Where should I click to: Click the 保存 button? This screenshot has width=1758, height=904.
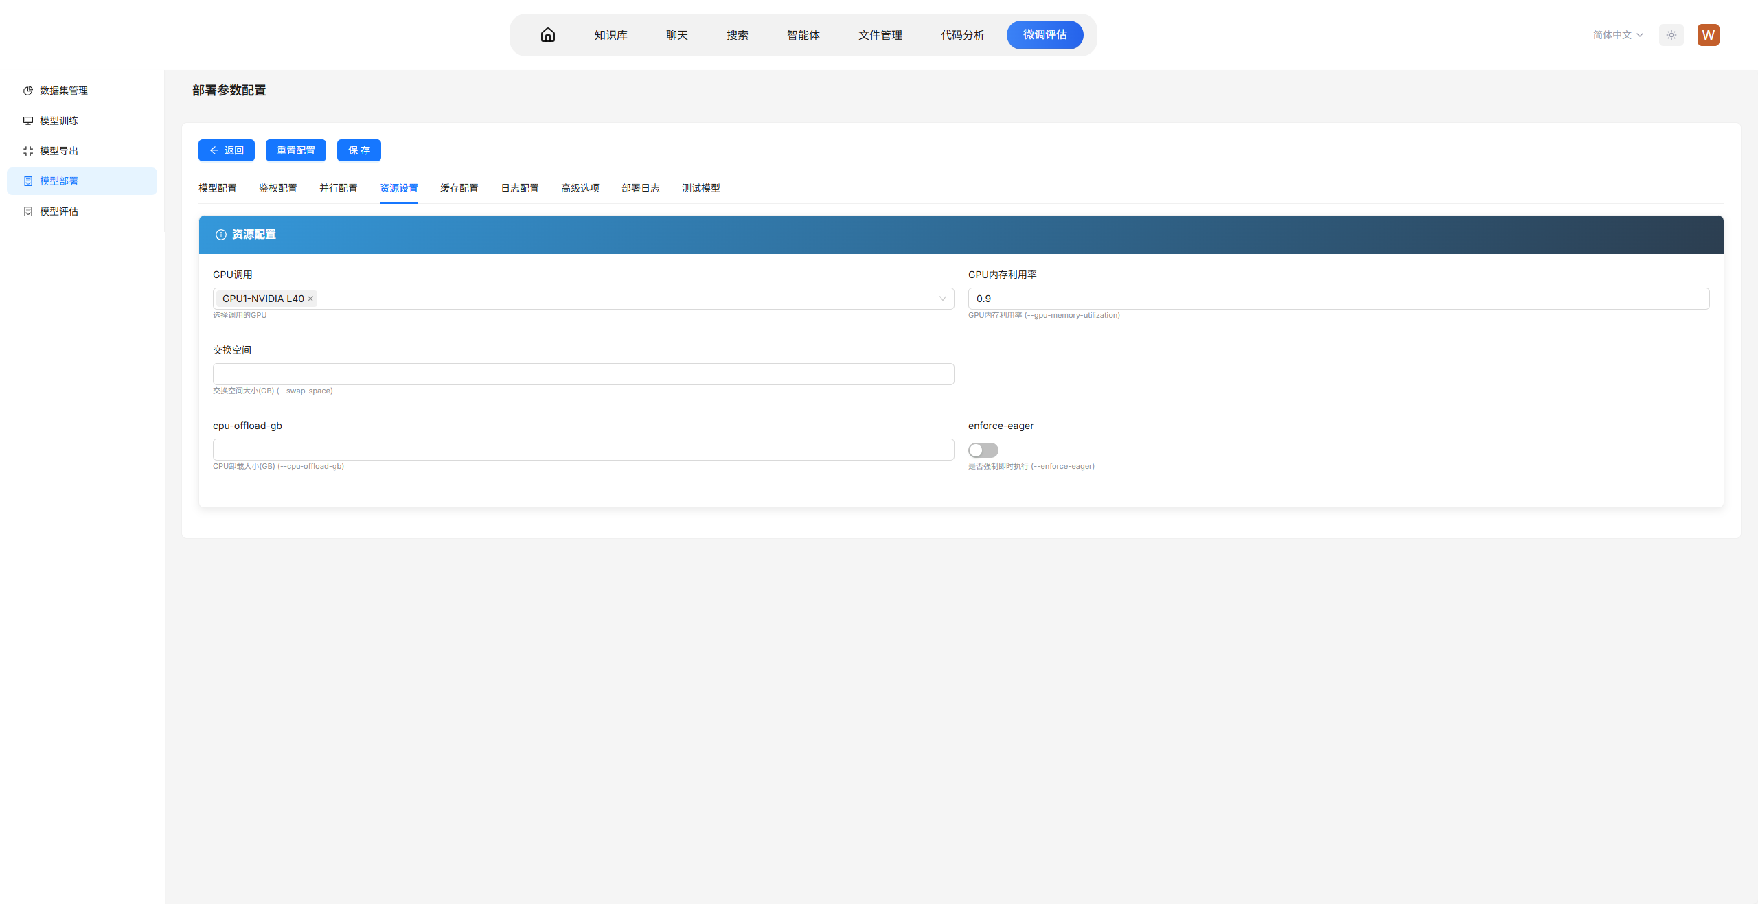[x=358, y=150]
